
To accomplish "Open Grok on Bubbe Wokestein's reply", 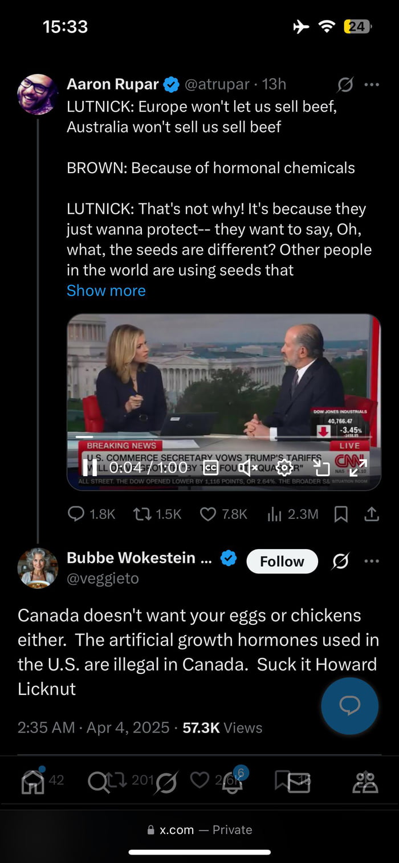I will pos(340,561).
